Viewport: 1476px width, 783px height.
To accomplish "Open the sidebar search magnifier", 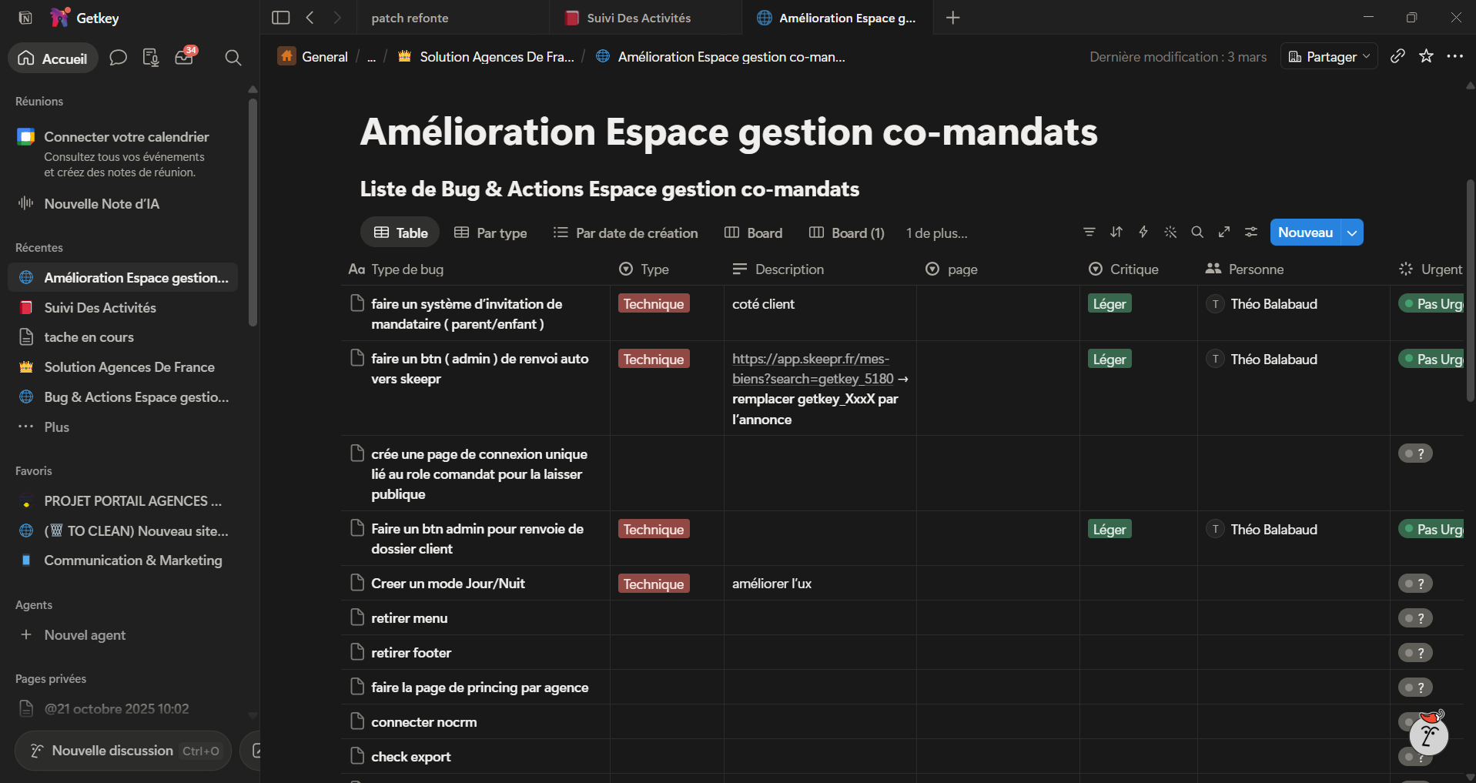I will tap(233, 58).
